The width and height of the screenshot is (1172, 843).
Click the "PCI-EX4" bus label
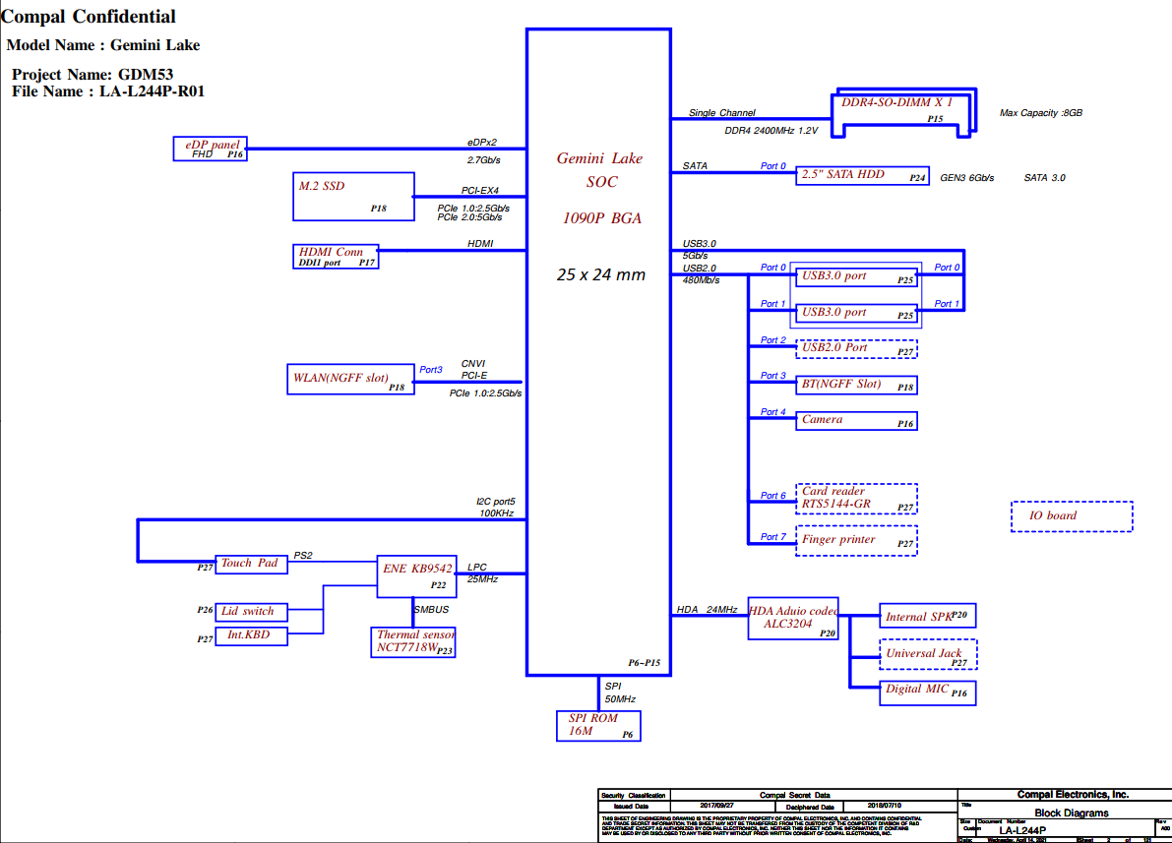pos(480,191)
